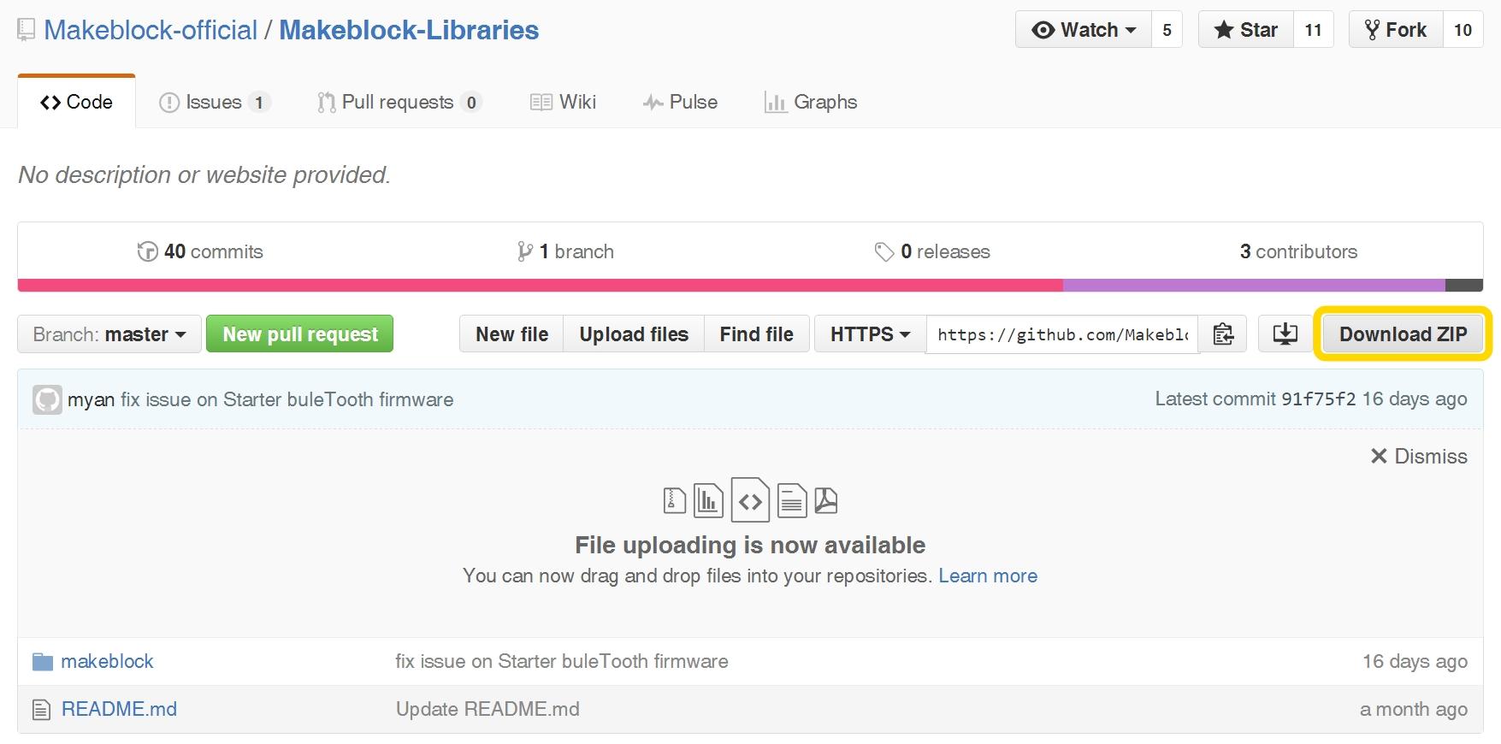View the 1 branch list

[x=565, y=251]
